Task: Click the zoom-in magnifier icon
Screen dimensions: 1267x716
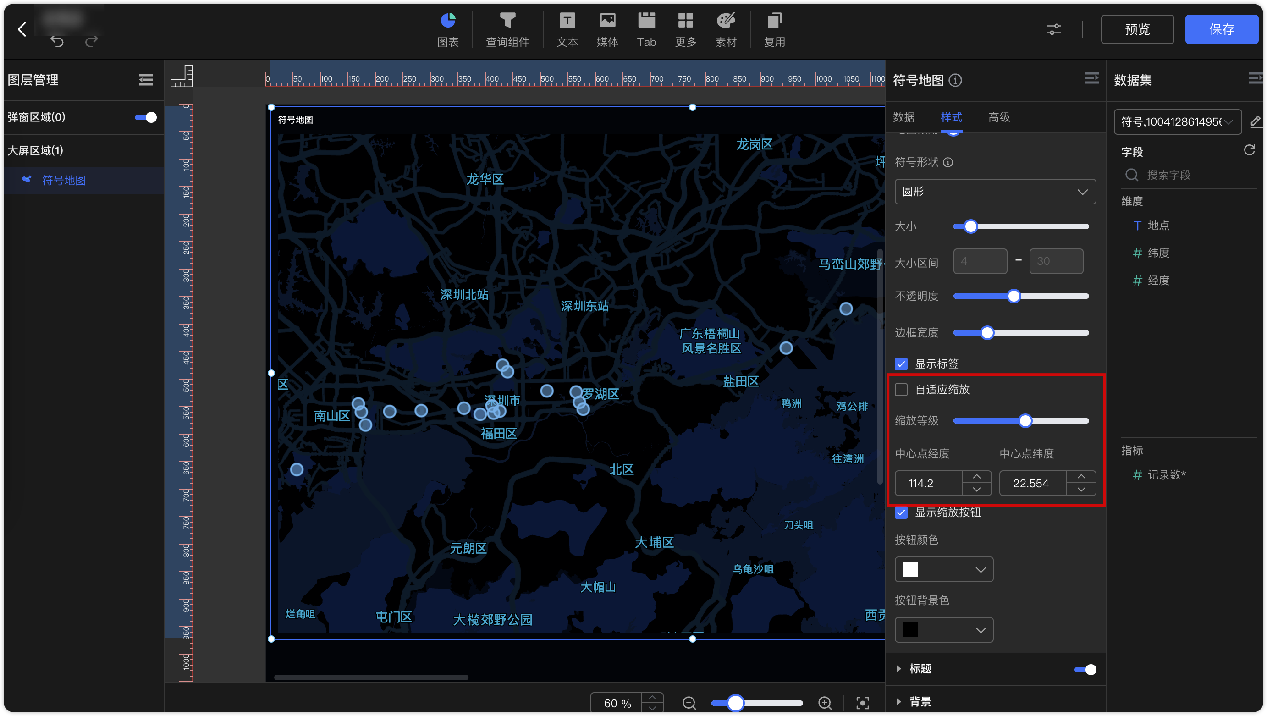Action: pos(825,703)
